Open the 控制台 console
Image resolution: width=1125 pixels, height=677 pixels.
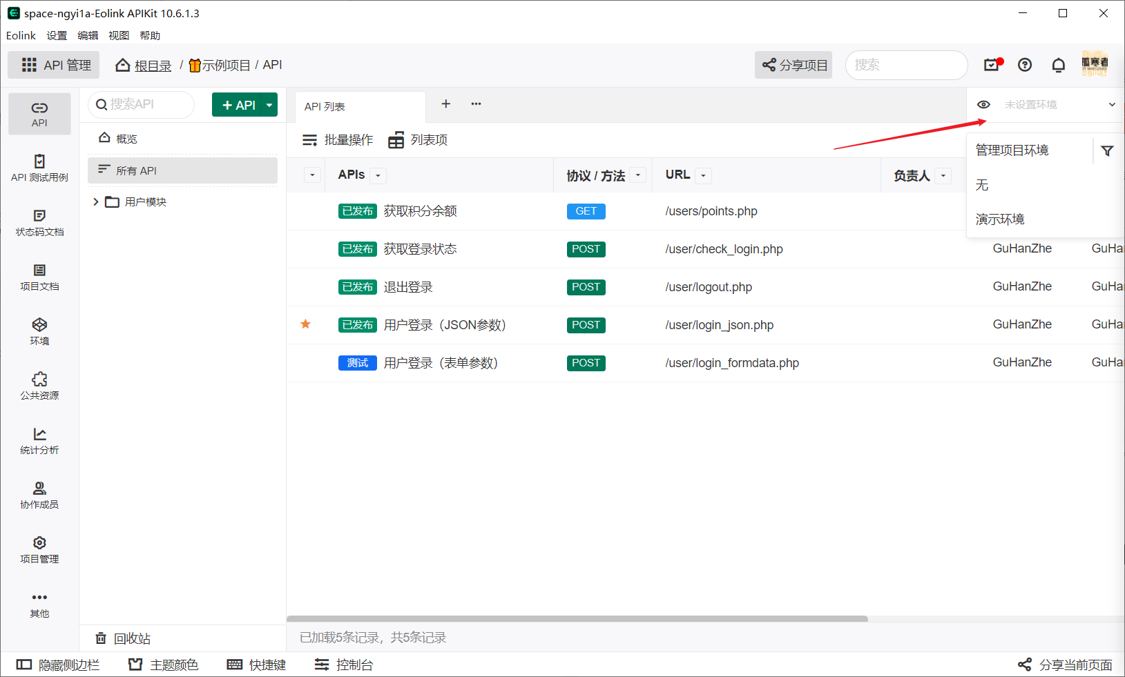344,665
